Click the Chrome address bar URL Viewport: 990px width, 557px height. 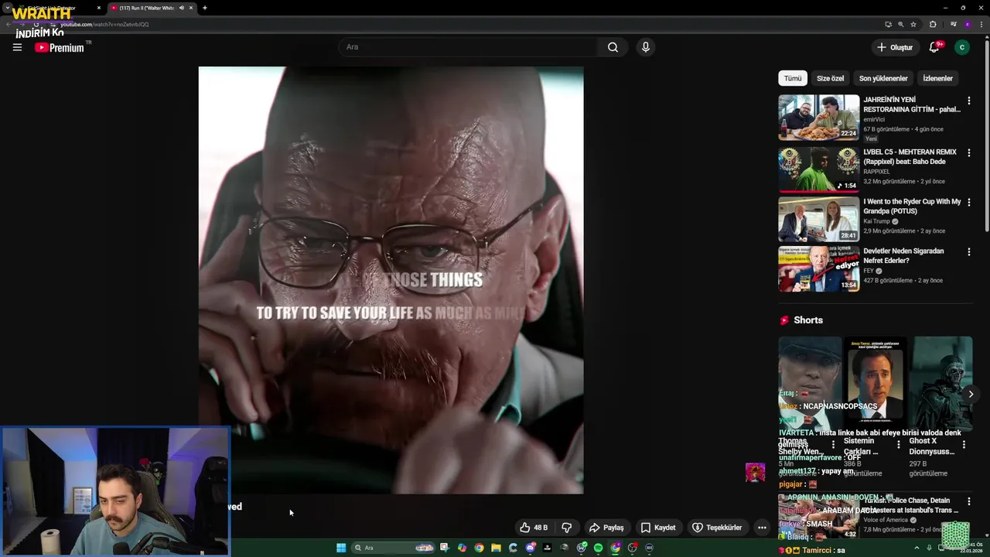104,24
